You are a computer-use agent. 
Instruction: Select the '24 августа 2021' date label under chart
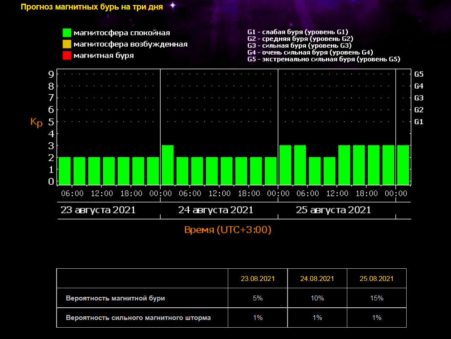pos(216,210)
